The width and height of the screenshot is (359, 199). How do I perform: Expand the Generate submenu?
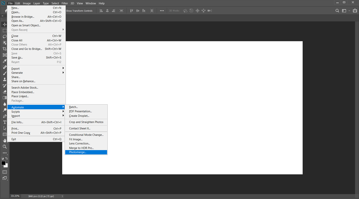[36, 73]
